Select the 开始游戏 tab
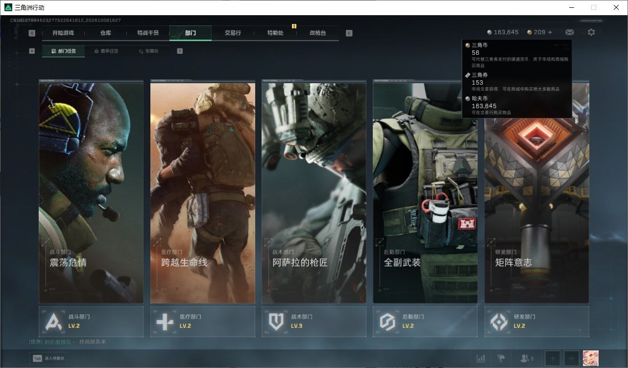The width and height of the screenshot is (628, 368). [63, 33]
